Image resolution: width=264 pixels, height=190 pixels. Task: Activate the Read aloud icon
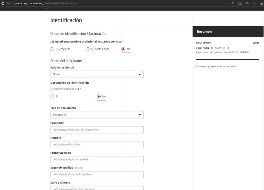[x=233, y=3]
